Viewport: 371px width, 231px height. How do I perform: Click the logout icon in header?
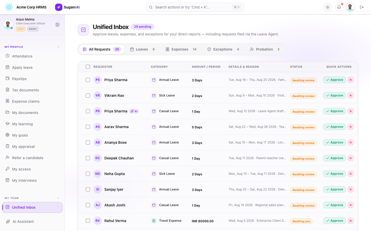(x=362, y=7)
